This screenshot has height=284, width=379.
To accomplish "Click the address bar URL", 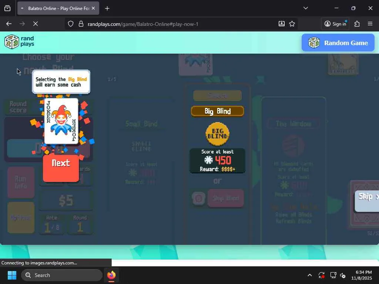I will [x=143, y=24].
